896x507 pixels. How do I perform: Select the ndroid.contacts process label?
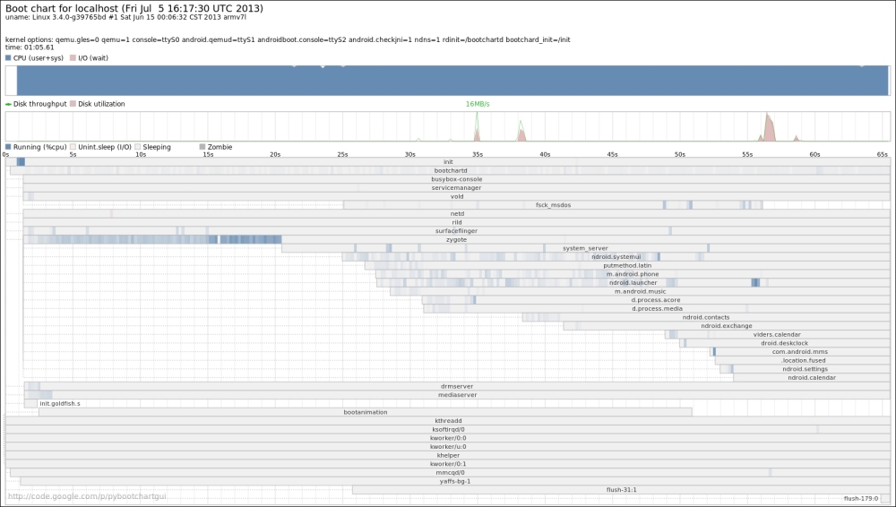point(706,317)
